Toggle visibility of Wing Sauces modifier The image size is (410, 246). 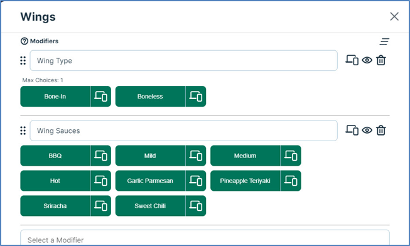367,130
